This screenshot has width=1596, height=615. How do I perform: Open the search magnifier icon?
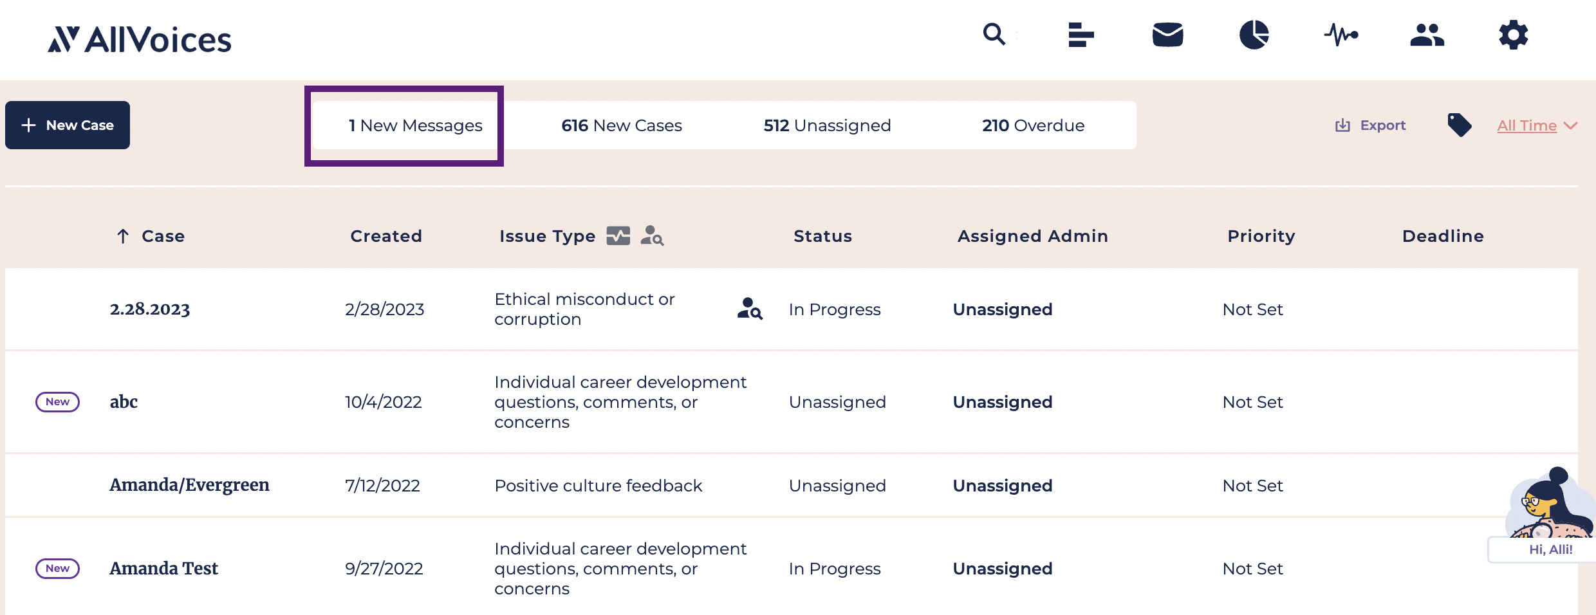tap(994, 34)
